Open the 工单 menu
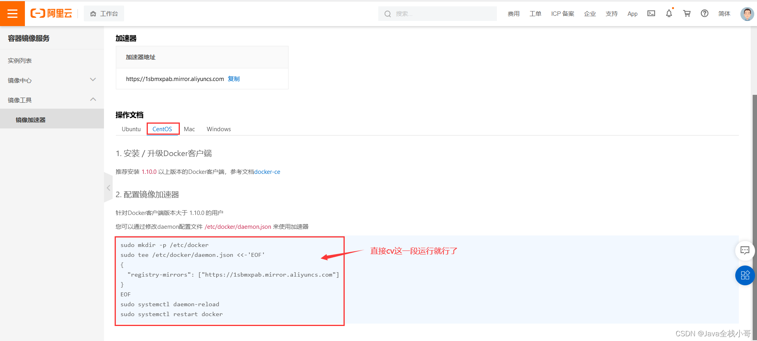Image resolution: width=757 pixels, height=341 pixels. pyautogui.click(x=535, y=14)
